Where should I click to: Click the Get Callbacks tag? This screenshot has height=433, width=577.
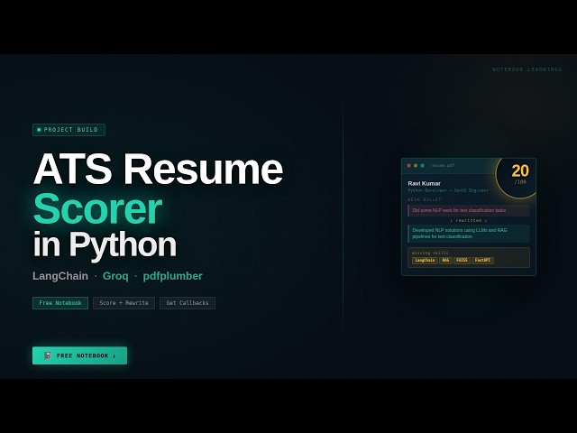pos(188,303)
